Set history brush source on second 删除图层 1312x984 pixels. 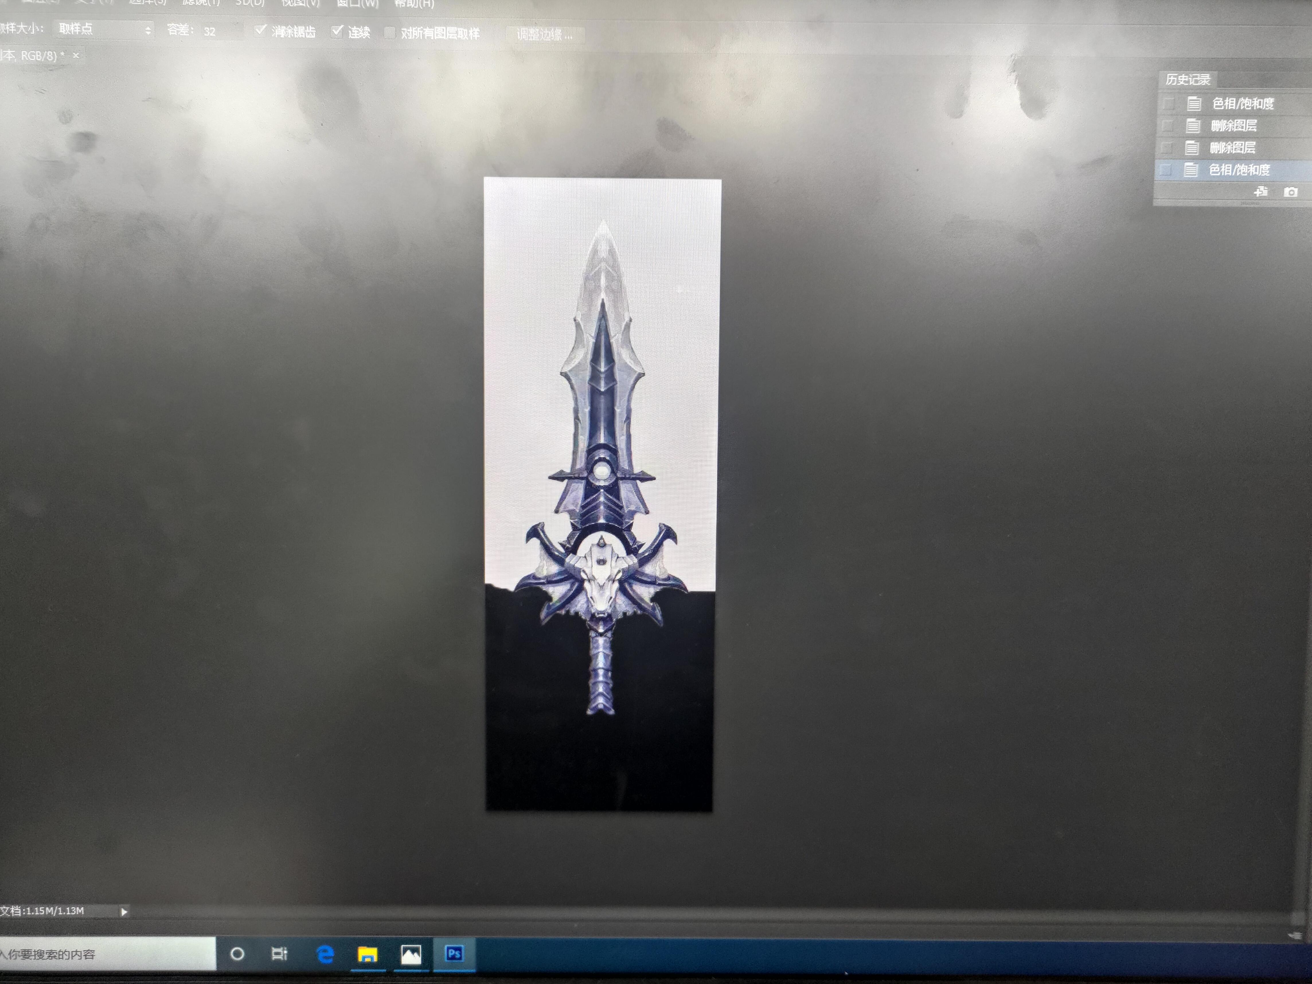coord(1166,148)
